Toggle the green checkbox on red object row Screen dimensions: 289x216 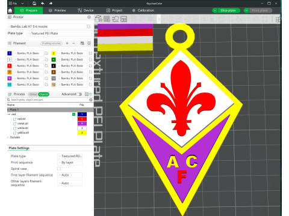coord(73,114)
